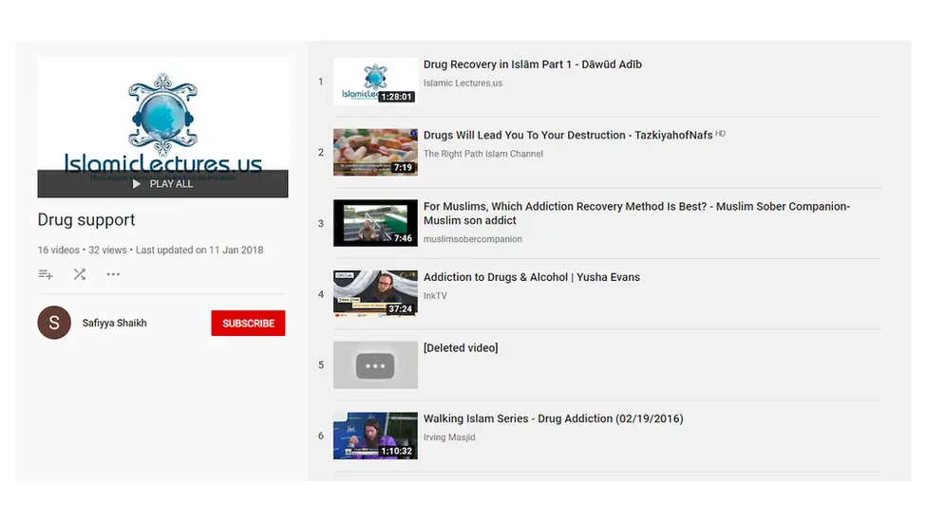The height and width of the screenshot is (521, 927).
Task: Open thumbnail of Addiction Recovery Method video
Action: [375, 223]
